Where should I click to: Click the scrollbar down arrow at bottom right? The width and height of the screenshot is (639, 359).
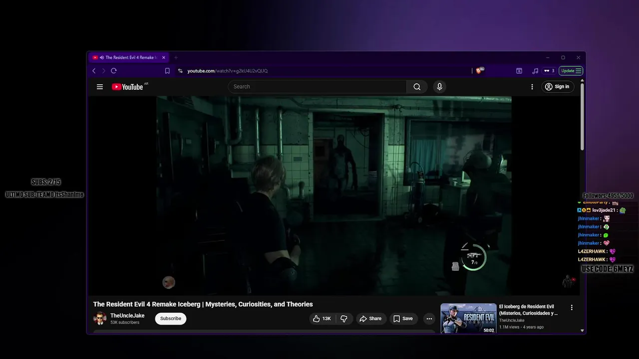click(582, 331)
